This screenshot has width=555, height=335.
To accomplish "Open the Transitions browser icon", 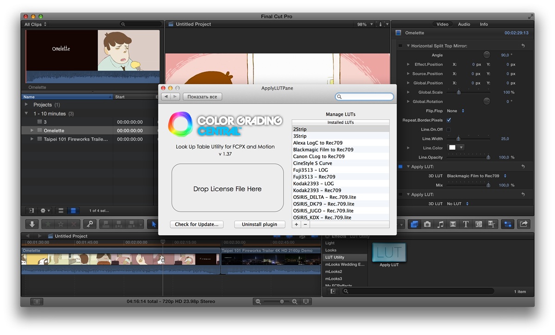I will [453, 224].
